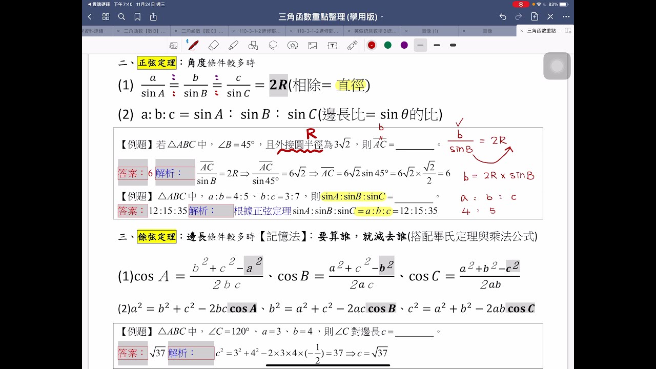Close the 三角函數【數B】 tab

(119, 31)
